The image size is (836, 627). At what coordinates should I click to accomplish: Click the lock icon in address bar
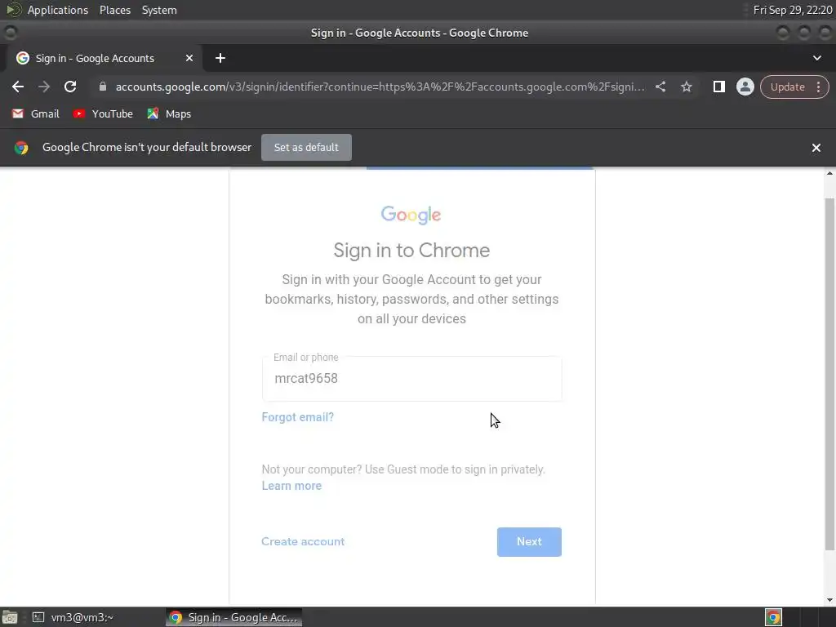[103, 87]
